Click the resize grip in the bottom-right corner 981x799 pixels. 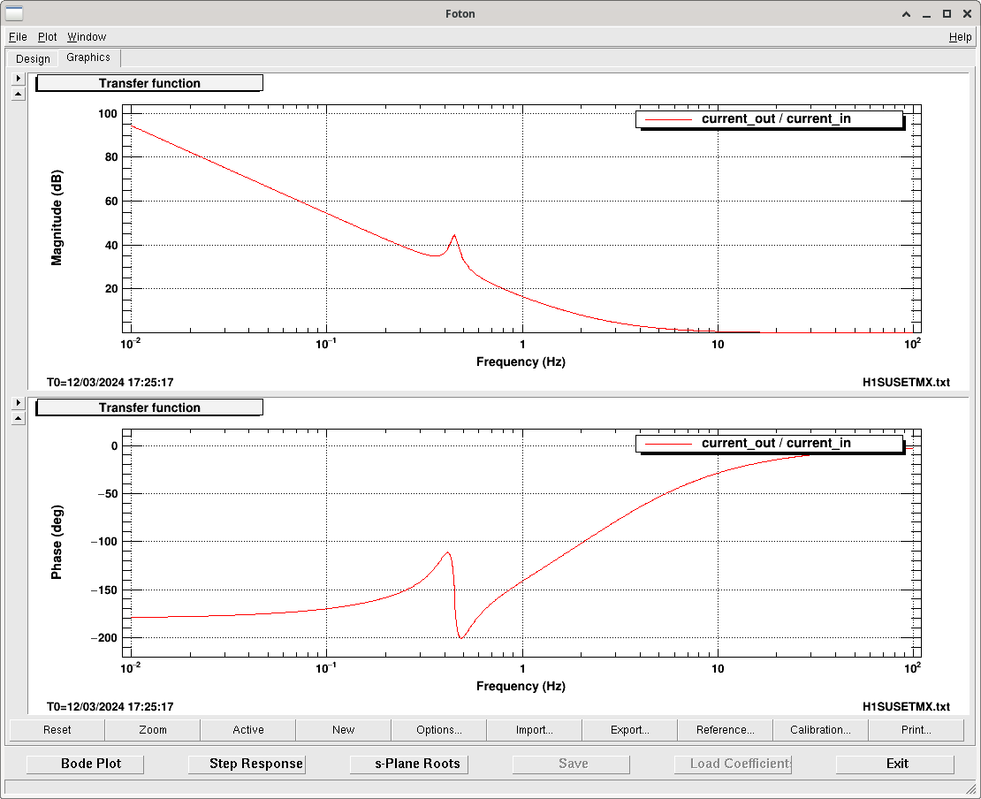[x=970, y=788]
